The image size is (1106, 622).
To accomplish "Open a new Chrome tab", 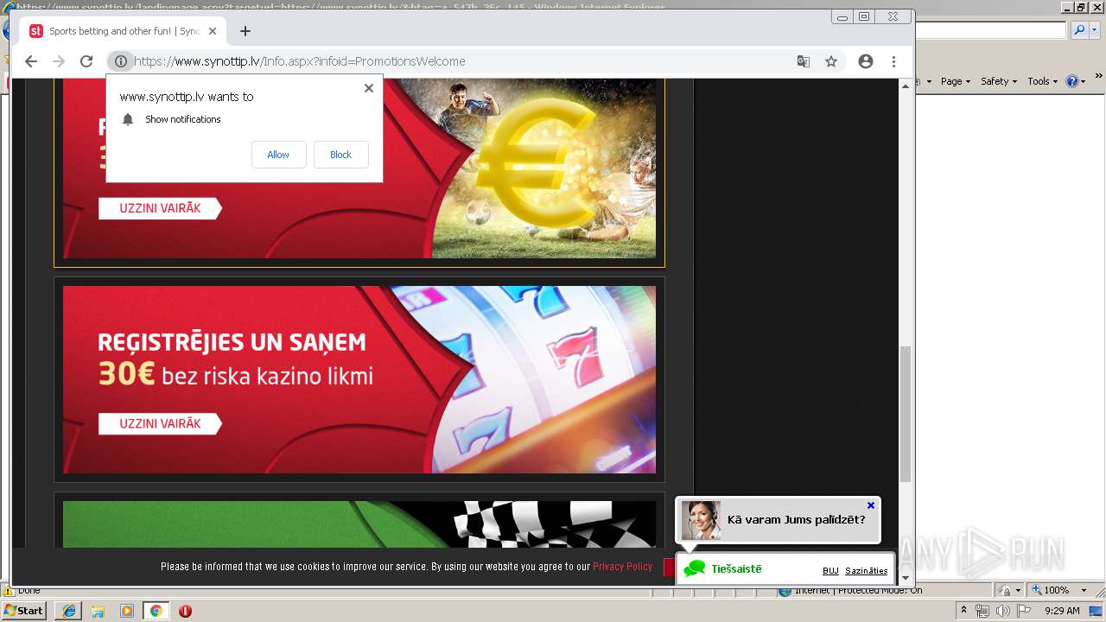I will (x=245, y=31).
